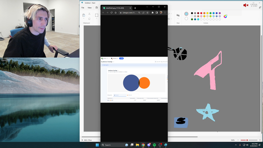Image resolution: width=263 pixels, height=148 pixels.
Task: Open File Explorer from the taskbar
Action: point(137,145)
